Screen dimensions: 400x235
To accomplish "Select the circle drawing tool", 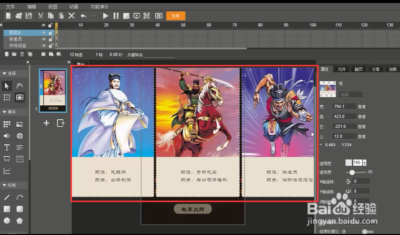I will [x=7, y=221].
